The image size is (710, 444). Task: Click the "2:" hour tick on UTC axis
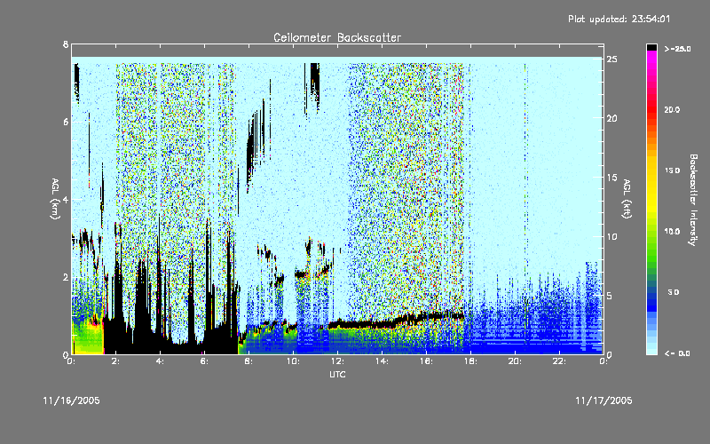[116, 361]
